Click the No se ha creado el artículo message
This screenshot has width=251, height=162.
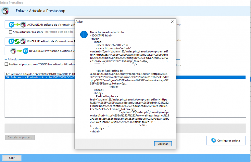coord(107,32)
